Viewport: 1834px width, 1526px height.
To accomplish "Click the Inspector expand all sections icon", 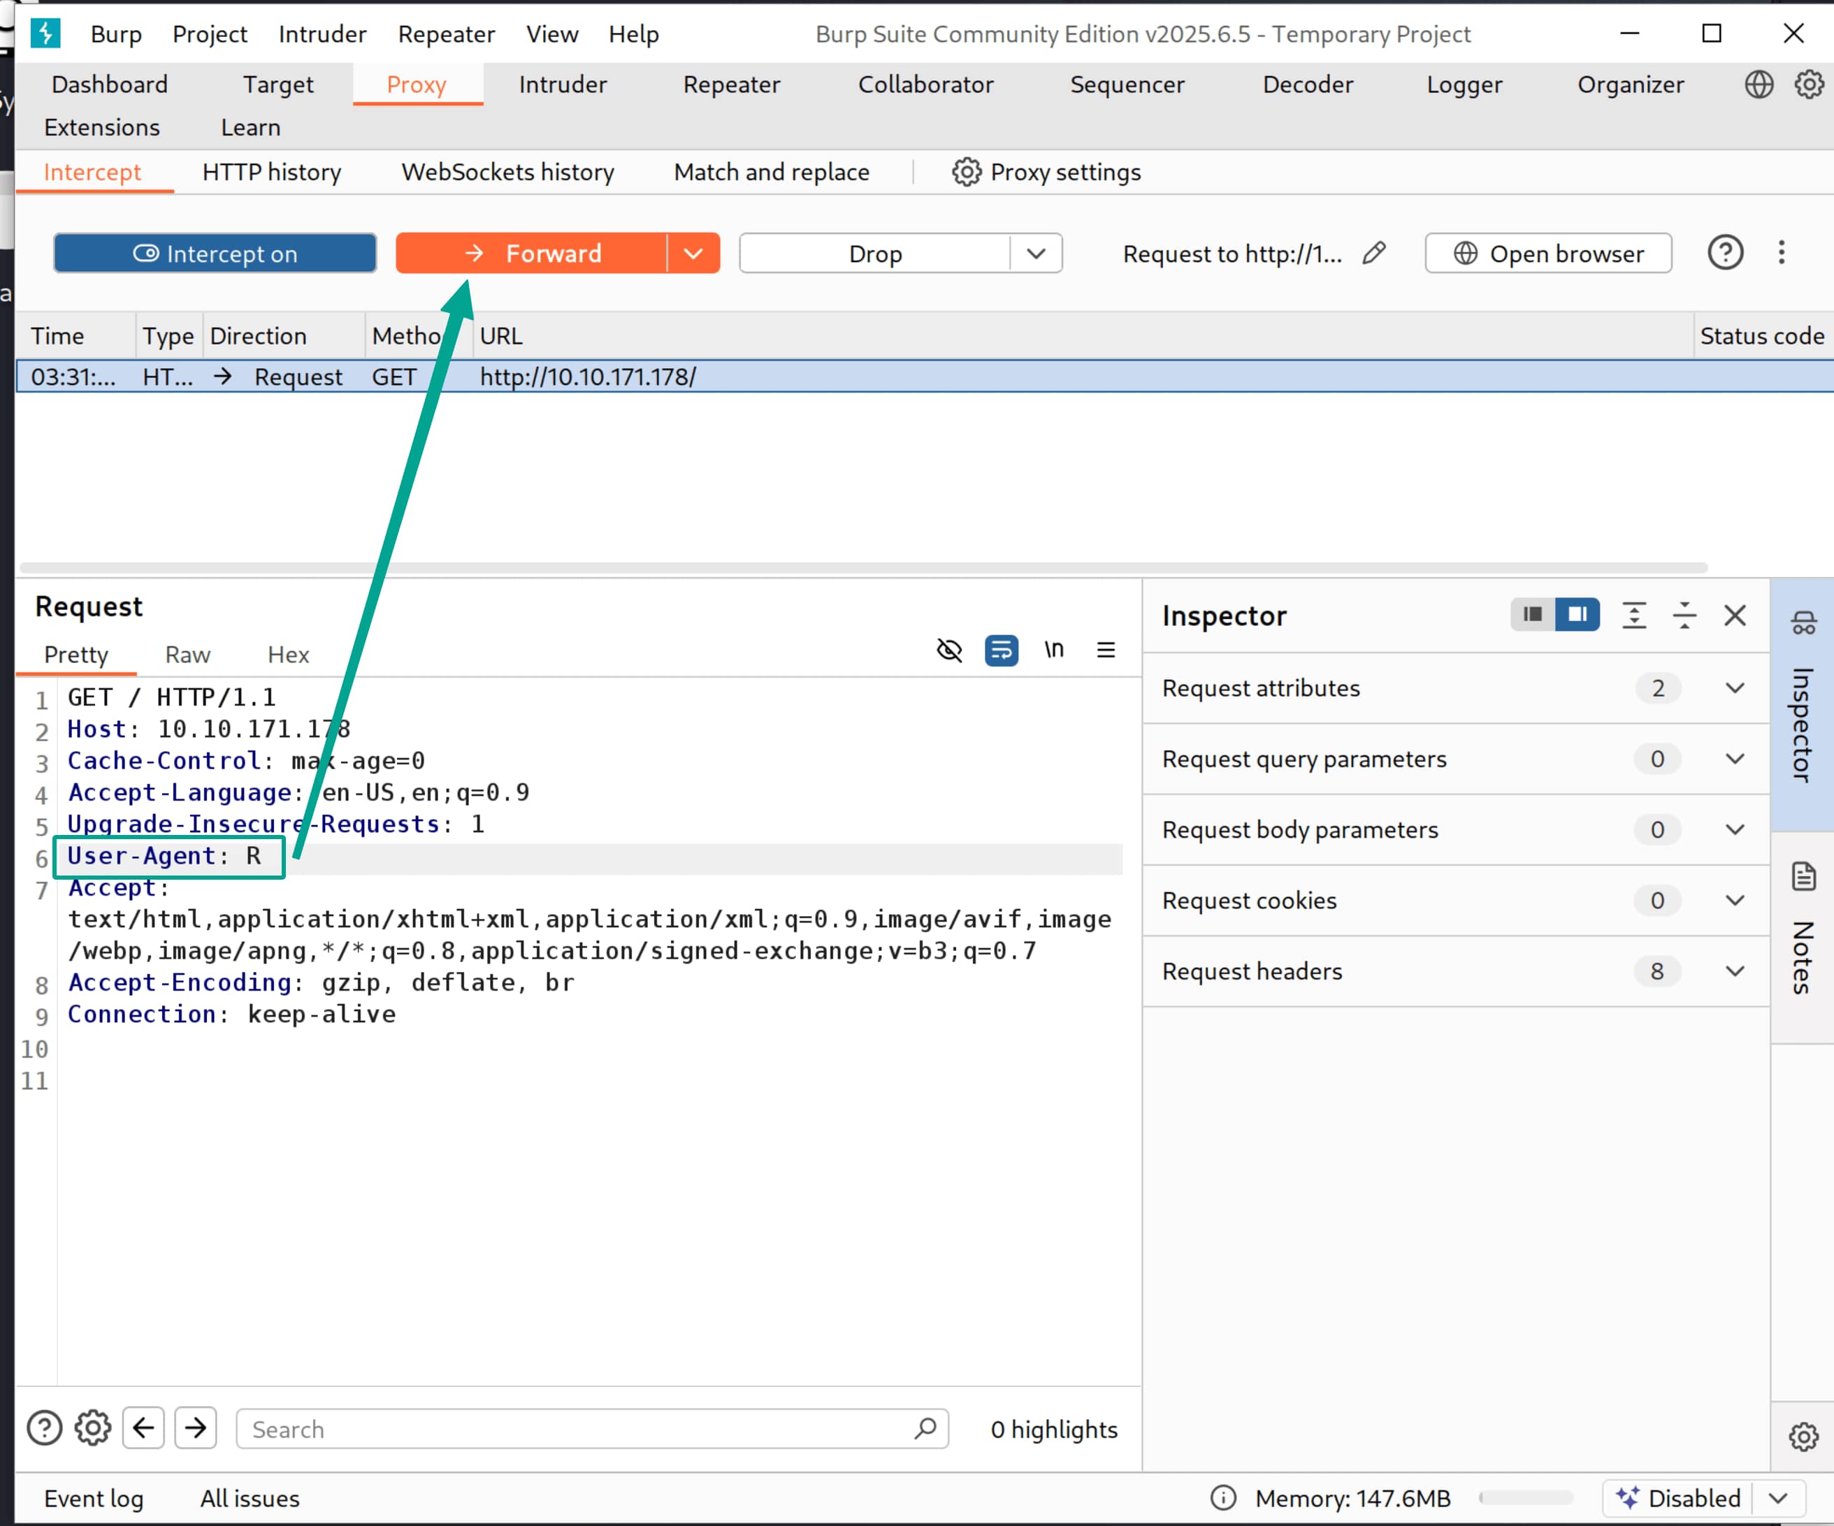I will pyautogui.click(x=1634, y=616).
